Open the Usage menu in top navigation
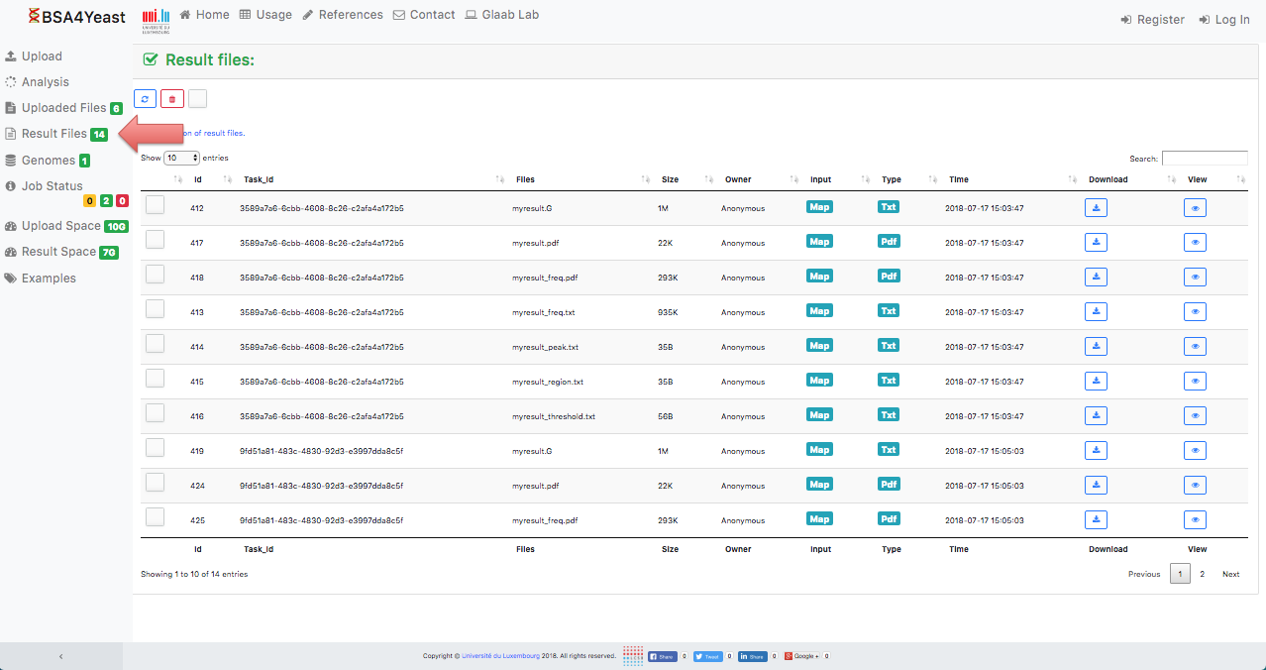 tap(265, 15)
